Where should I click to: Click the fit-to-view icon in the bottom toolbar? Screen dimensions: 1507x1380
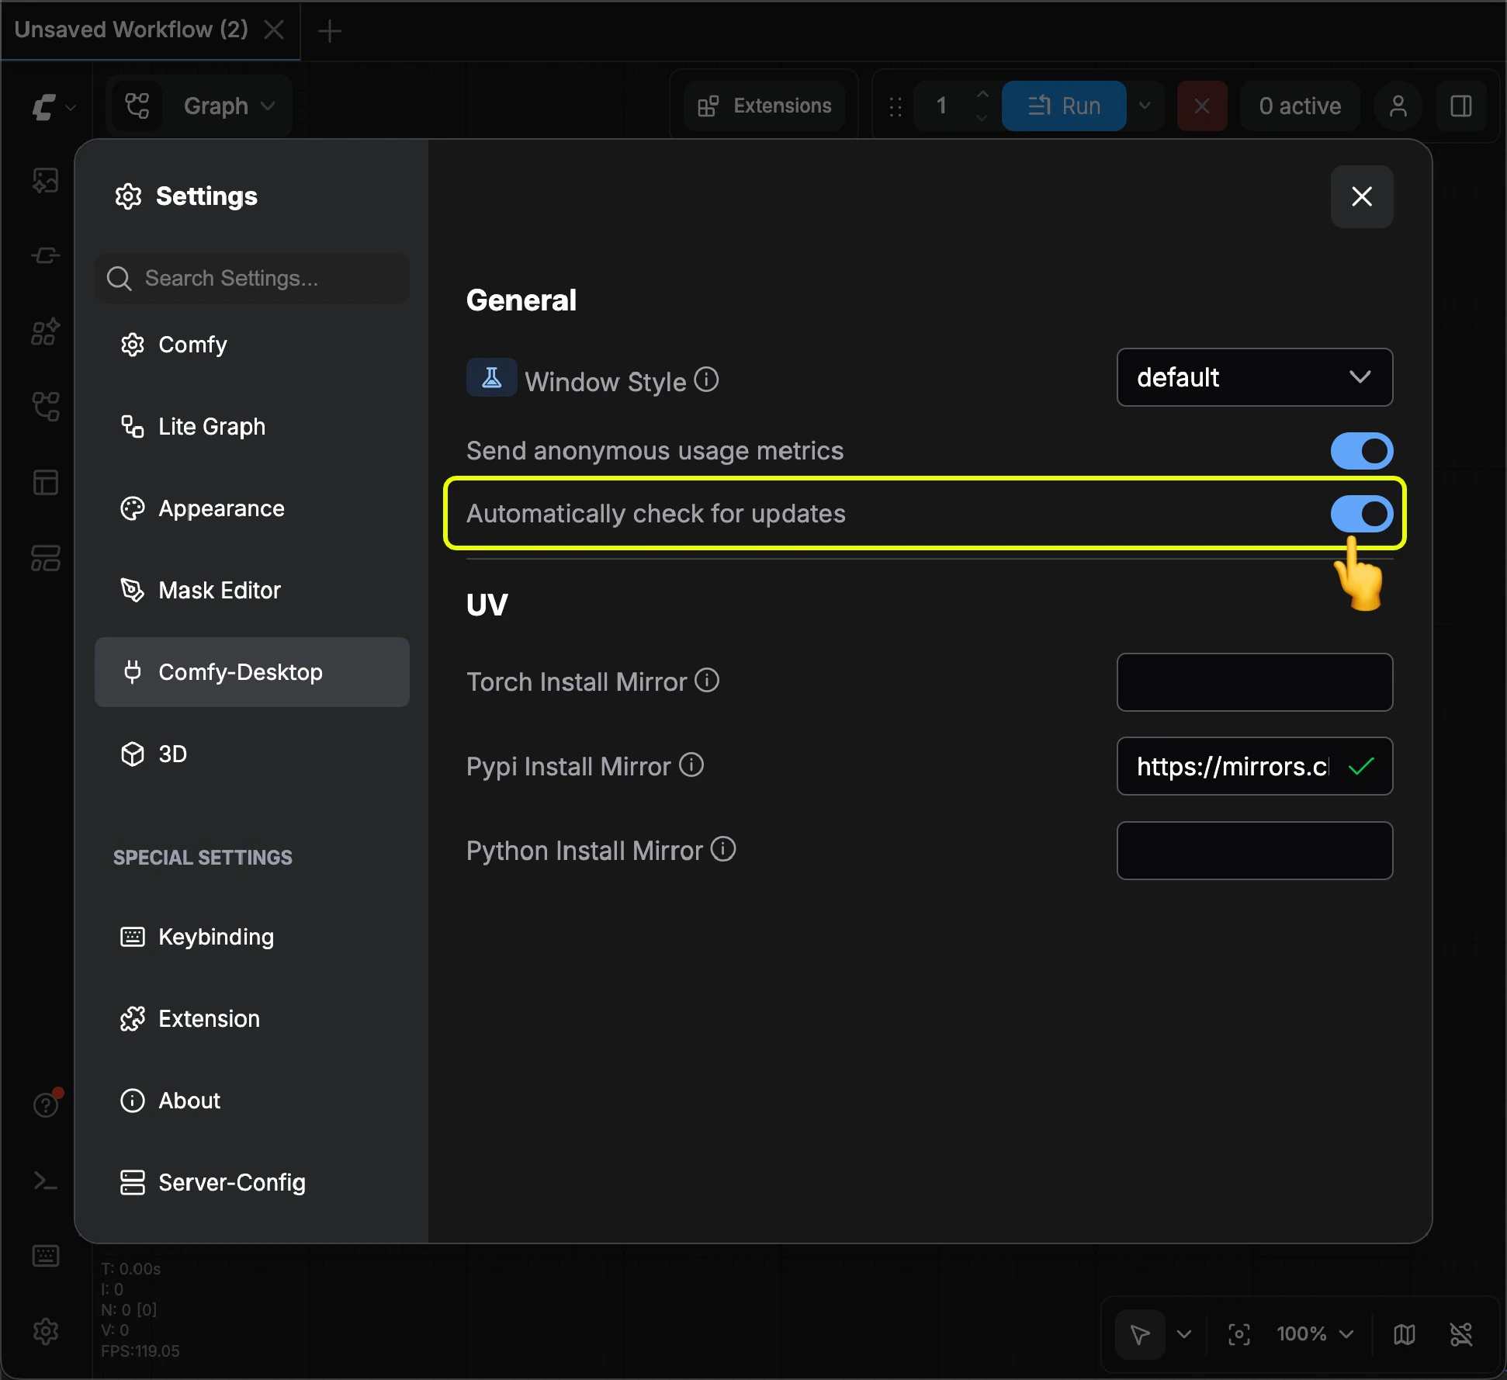(1239, 1335)
